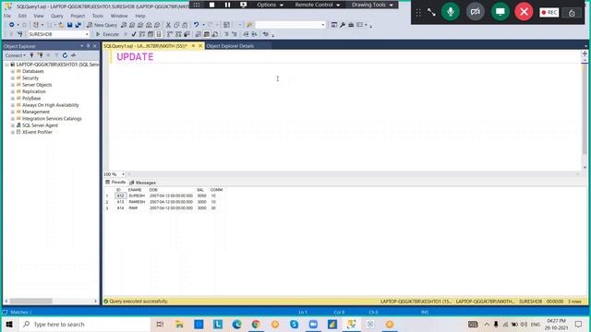Open the Window menu
This screenshot has height=332, width=591.
(119, 16)
